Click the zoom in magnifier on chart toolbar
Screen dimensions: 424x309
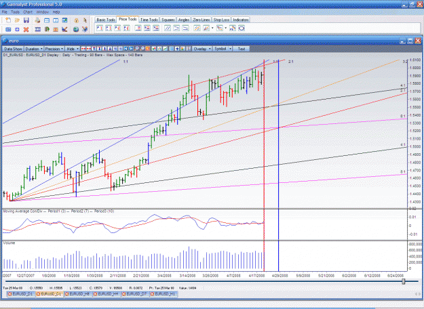(137, 49)
